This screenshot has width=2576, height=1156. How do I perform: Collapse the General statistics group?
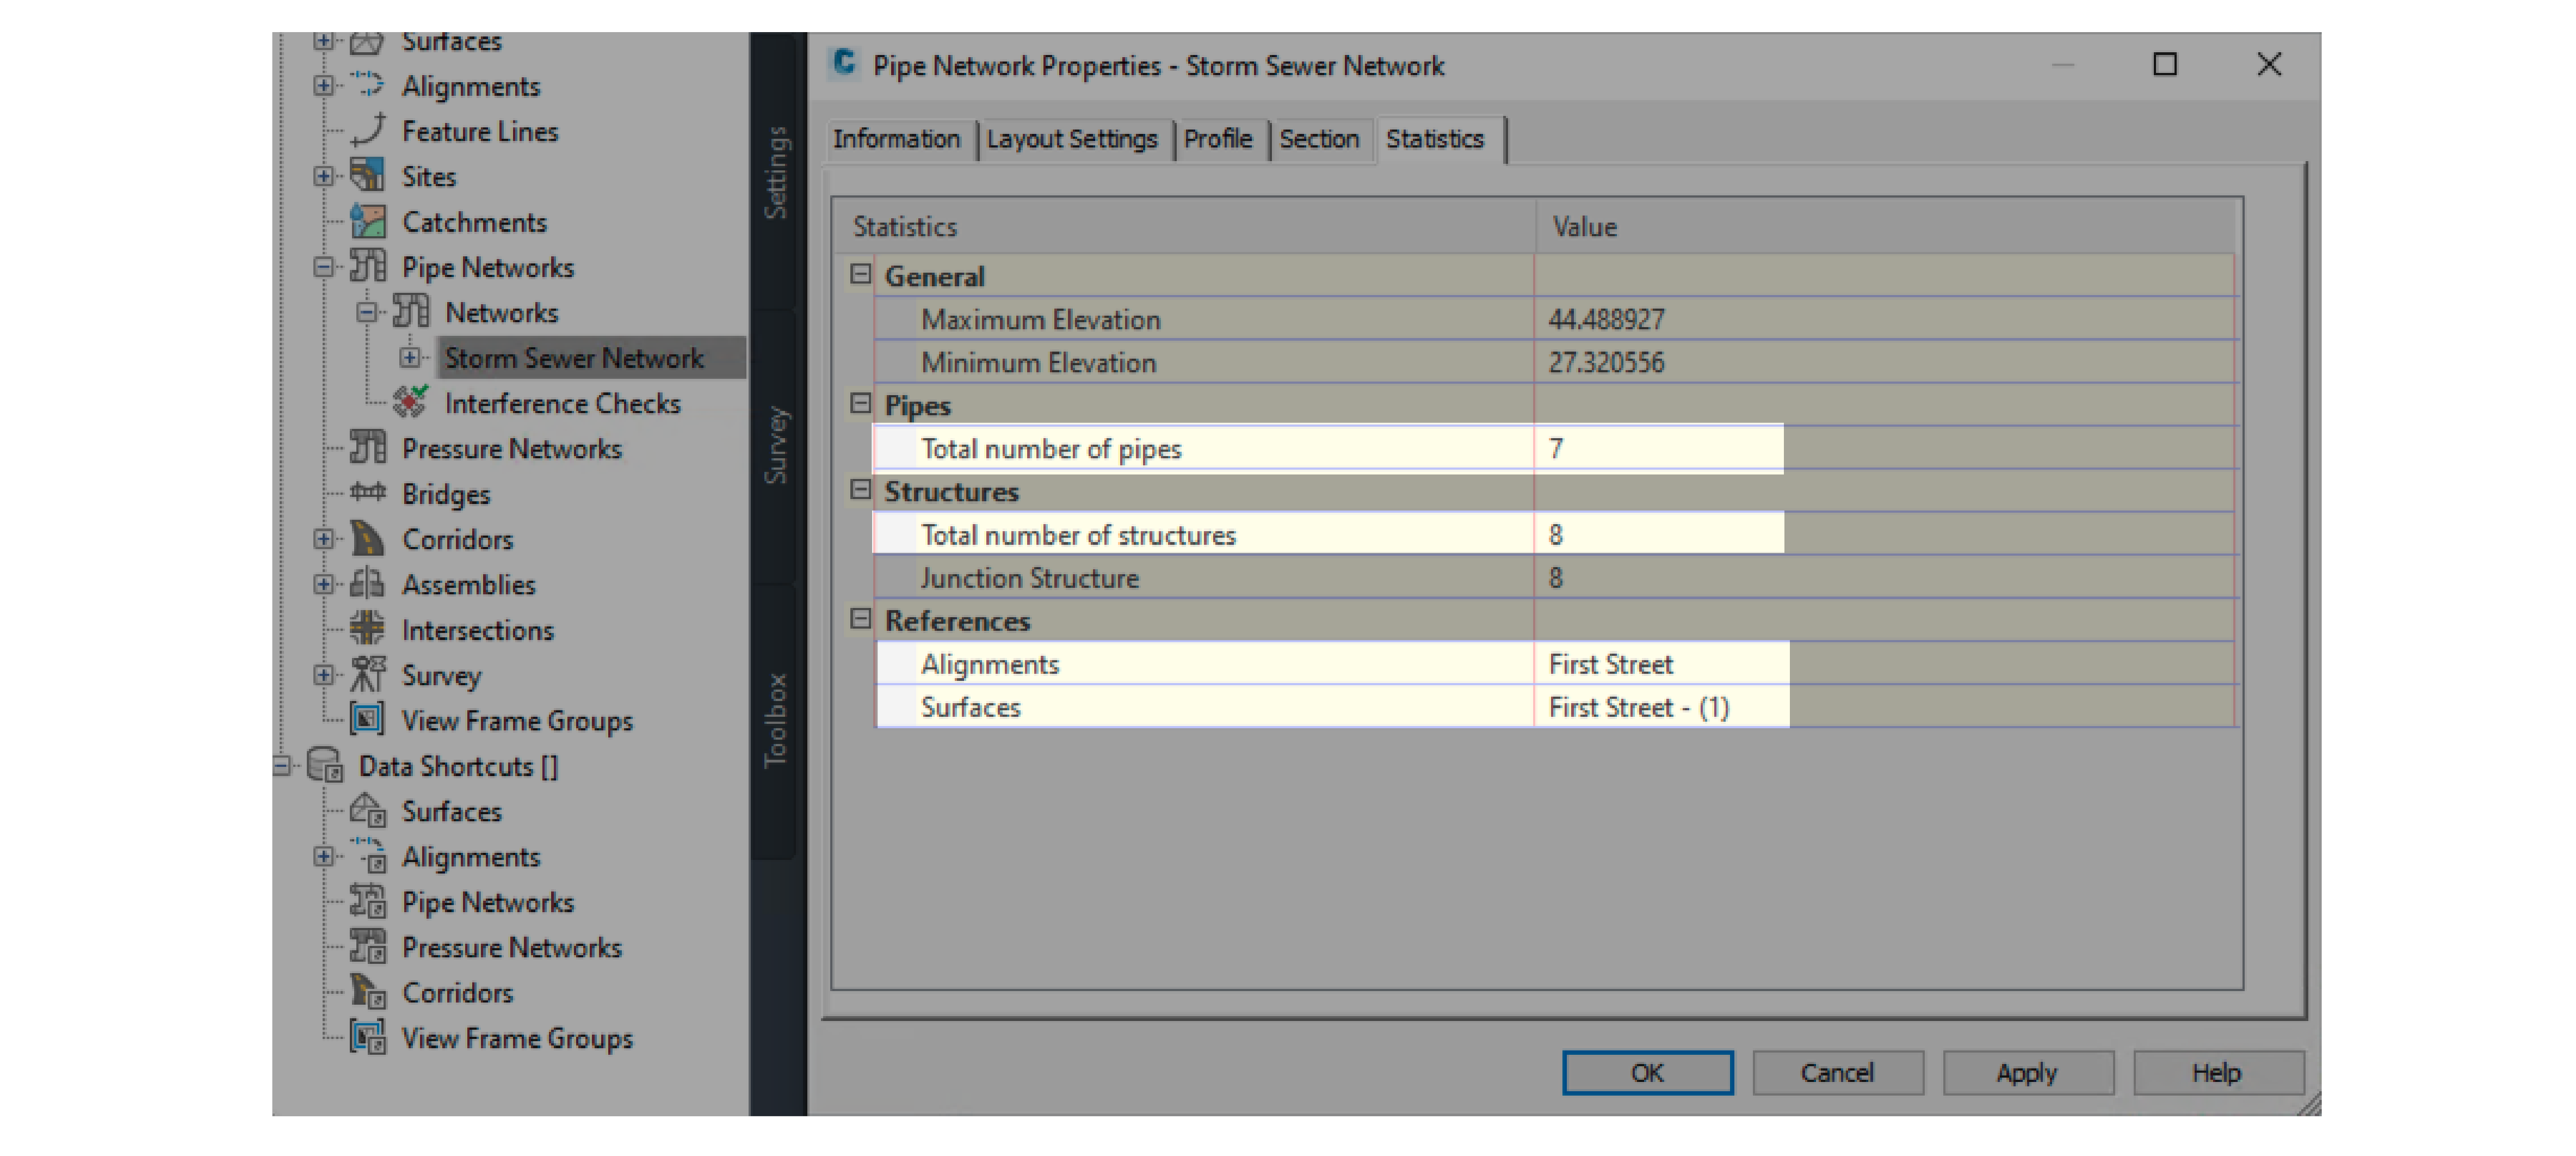(x=860, y=275)
